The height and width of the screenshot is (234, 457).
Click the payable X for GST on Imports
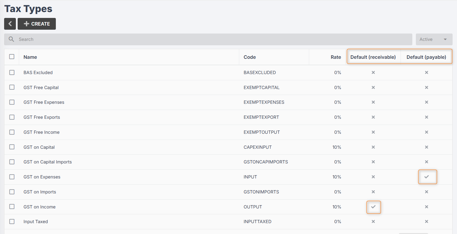tap(426, 192)
